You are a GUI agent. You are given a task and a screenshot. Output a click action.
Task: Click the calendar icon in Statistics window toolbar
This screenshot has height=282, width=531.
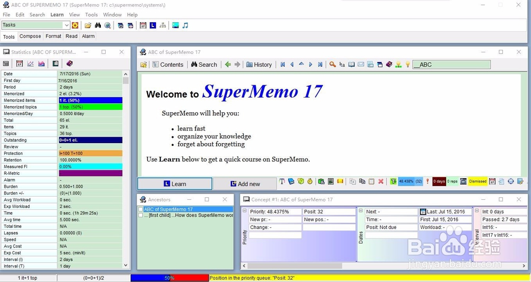click(x=19, y=64)
